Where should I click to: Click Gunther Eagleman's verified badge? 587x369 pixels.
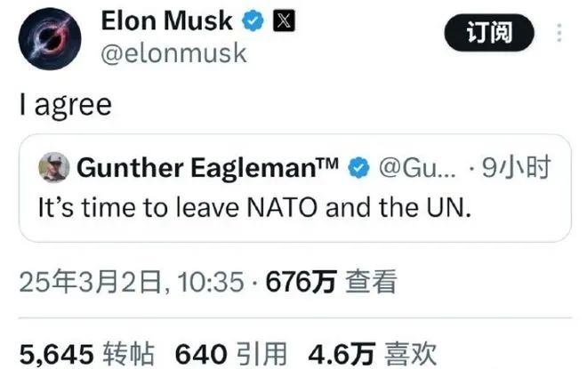(x=358, y=166)
